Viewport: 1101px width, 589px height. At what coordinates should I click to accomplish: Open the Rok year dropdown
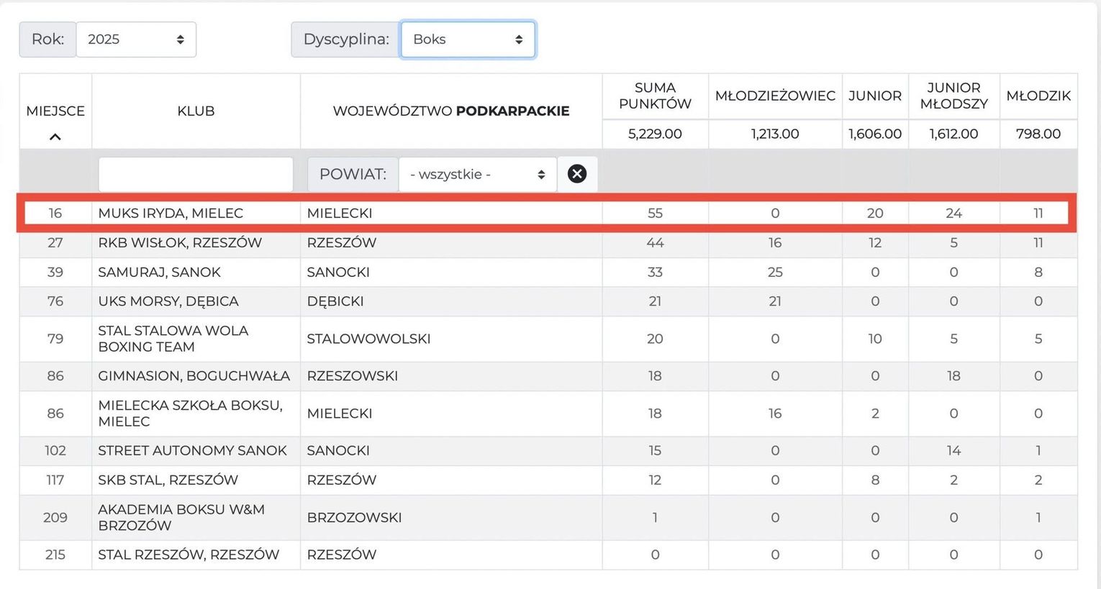click(136, 40)
